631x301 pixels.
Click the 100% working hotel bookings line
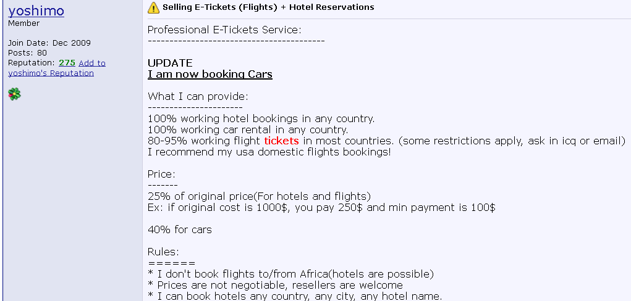[261, 119]
